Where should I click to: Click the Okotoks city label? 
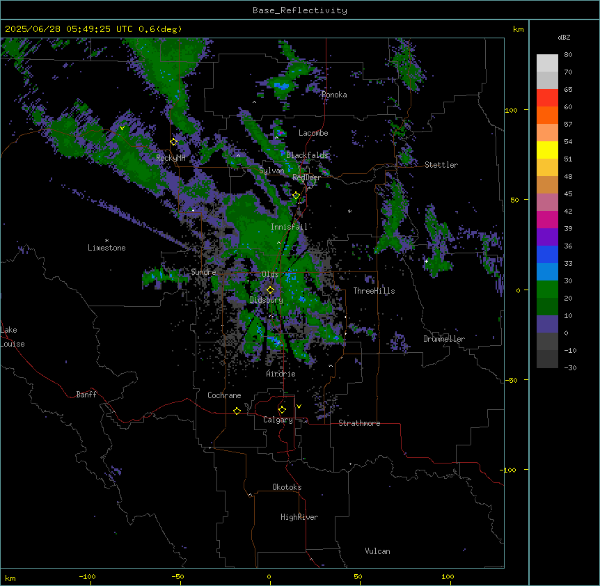pos(287,487)
